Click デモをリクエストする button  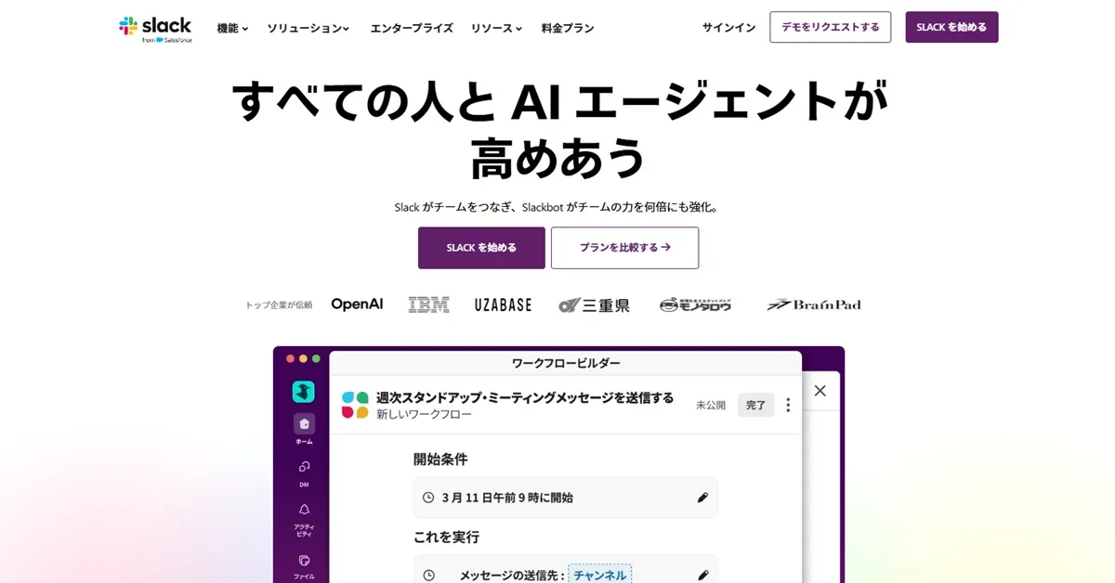coord(830,27)
